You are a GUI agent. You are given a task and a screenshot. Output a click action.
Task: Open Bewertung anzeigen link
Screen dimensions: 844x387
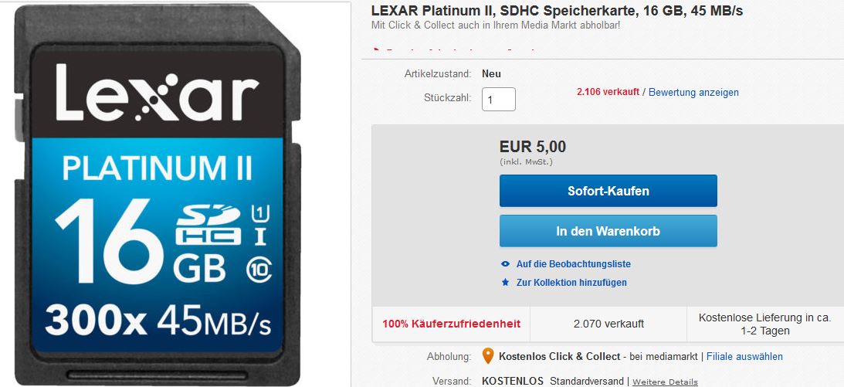point(693,93)
